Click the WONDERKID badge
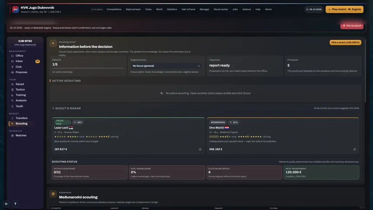 pyautogui.click(x=218, y=122)
